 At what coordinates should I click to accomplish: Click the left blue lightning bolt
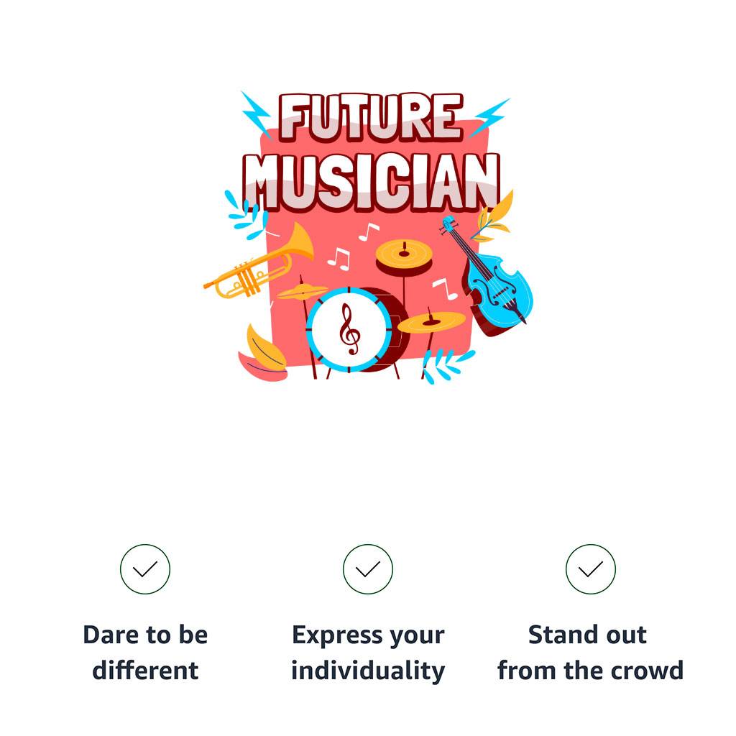pyautogui.click(x=254, y=112)
